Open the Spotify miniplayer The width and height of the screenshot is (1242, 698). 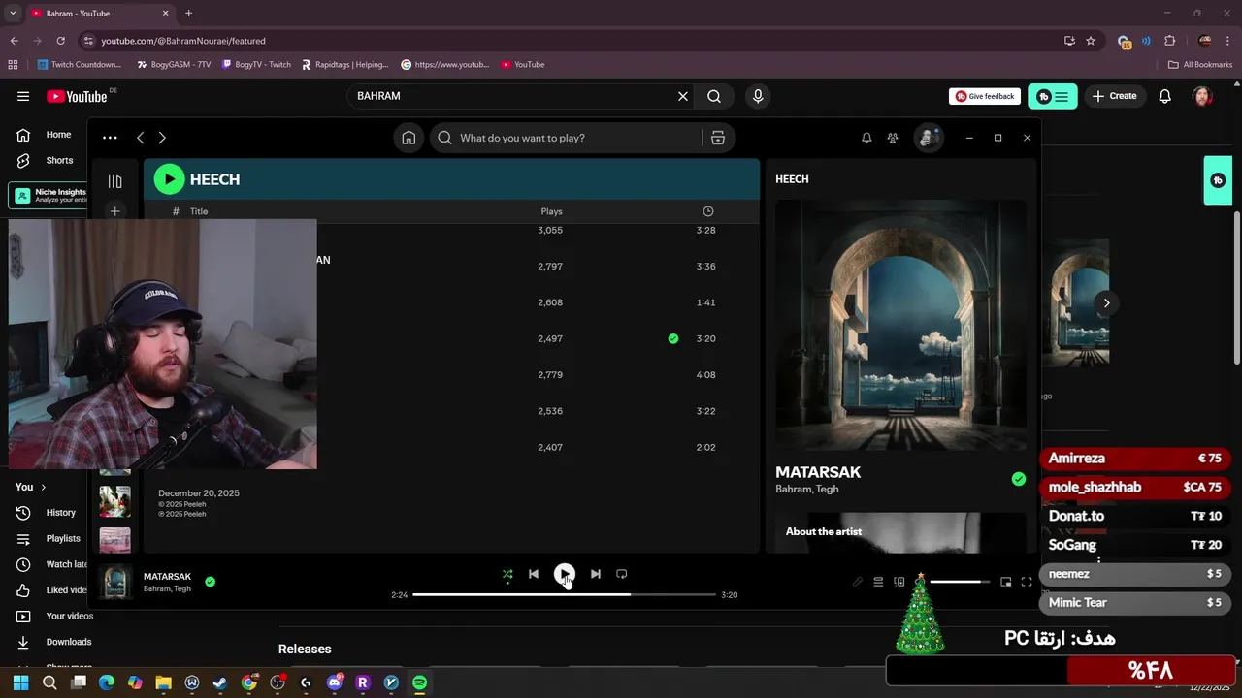pos(1006,582)
